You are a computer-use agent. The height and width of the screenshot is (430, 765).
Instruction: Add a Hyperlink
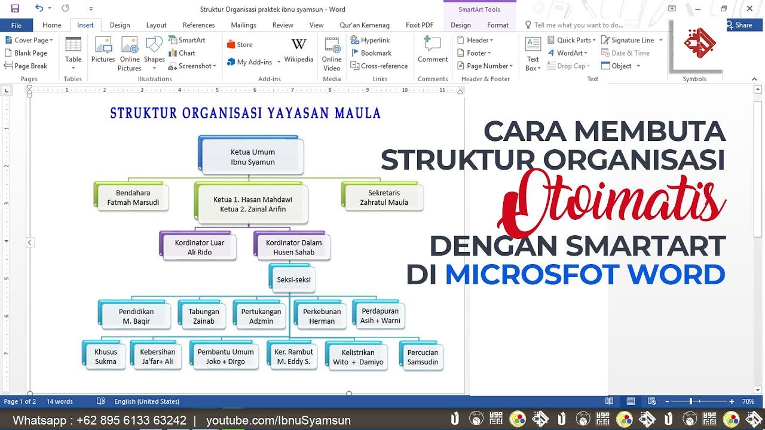(x=370, y=40)
